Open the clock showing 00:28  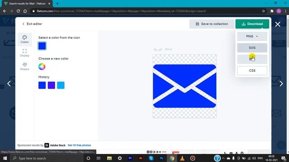click(271, 158)
